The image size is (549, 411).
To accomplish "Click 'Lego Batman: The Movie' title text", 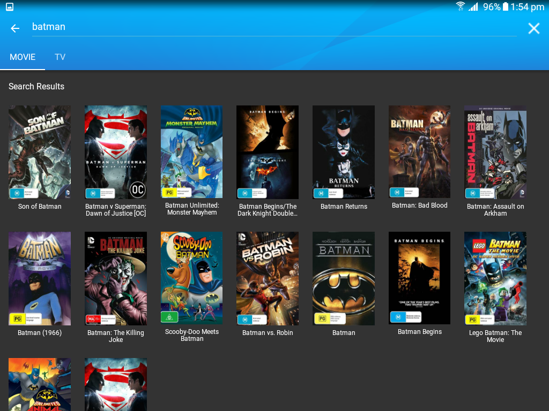I will pyautogui.click(x=495, y=336).
